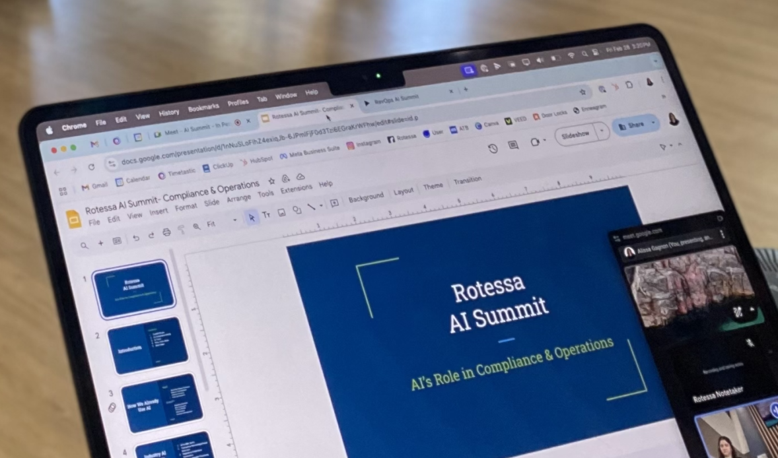Open version history clock icon
Image resolution: width=778 pixels, height=458 pixels.
(493, 148)
